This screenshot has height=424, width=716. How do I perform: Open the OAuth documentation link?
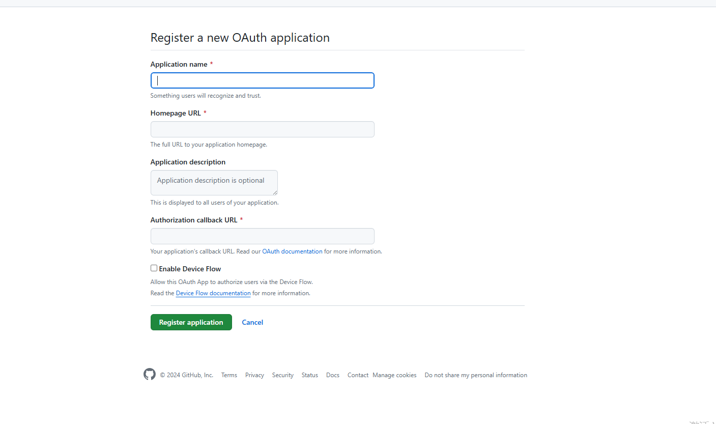(292, 251)
